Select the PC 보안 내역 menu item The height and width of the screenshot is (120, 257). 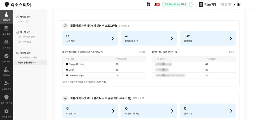(x=25, y=42)
